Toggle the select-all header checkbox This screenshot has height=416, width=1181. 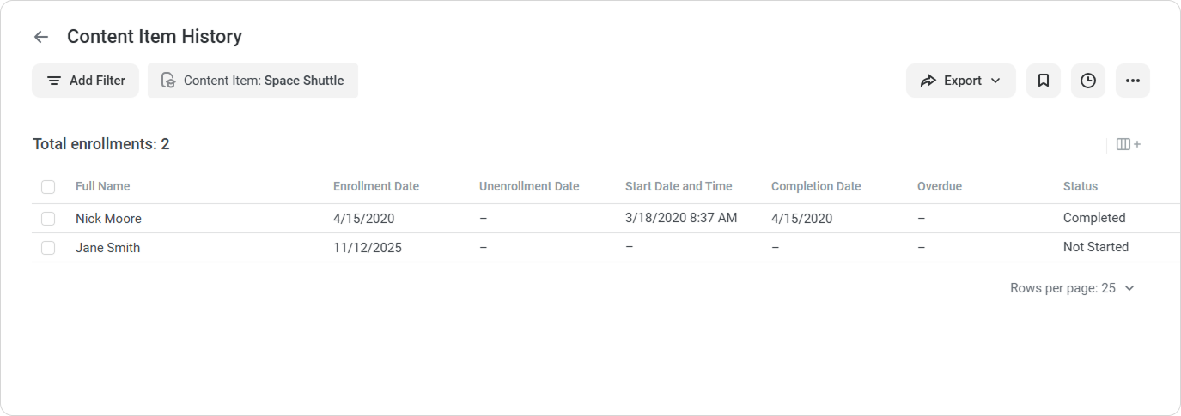click(x=48, y=187)
